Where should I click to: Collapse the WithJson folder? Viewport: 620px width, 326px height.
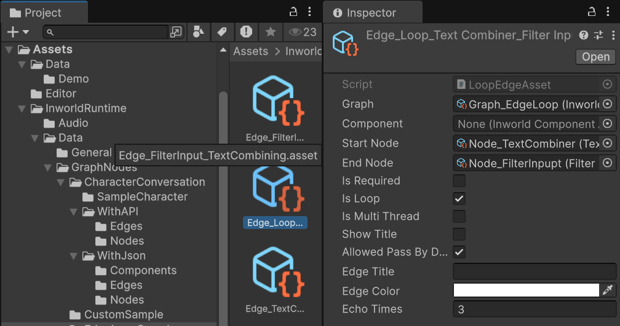(74, 256)
